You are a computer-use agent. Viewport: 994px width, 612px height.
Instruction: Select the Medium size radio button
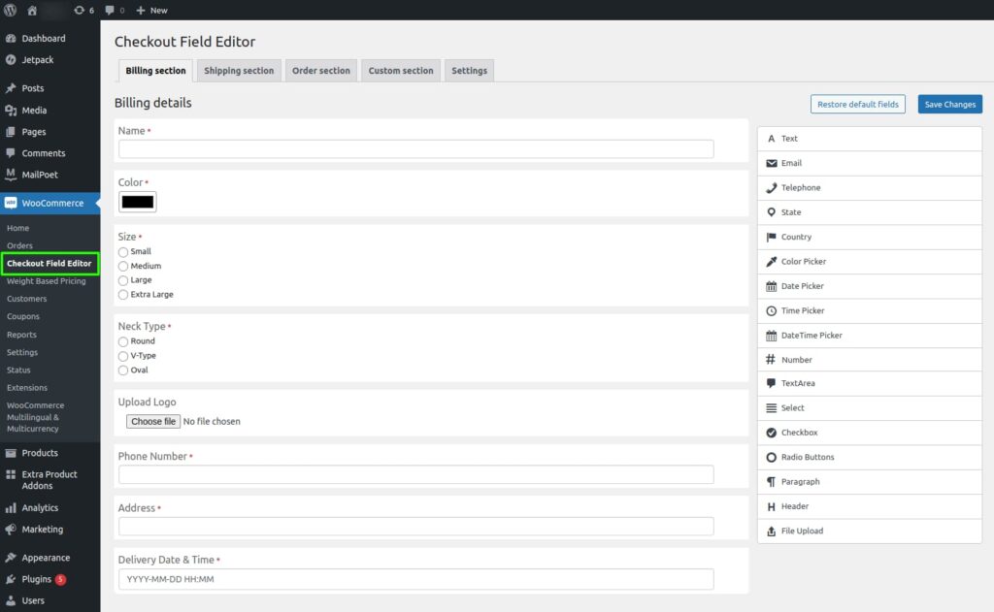123,267
